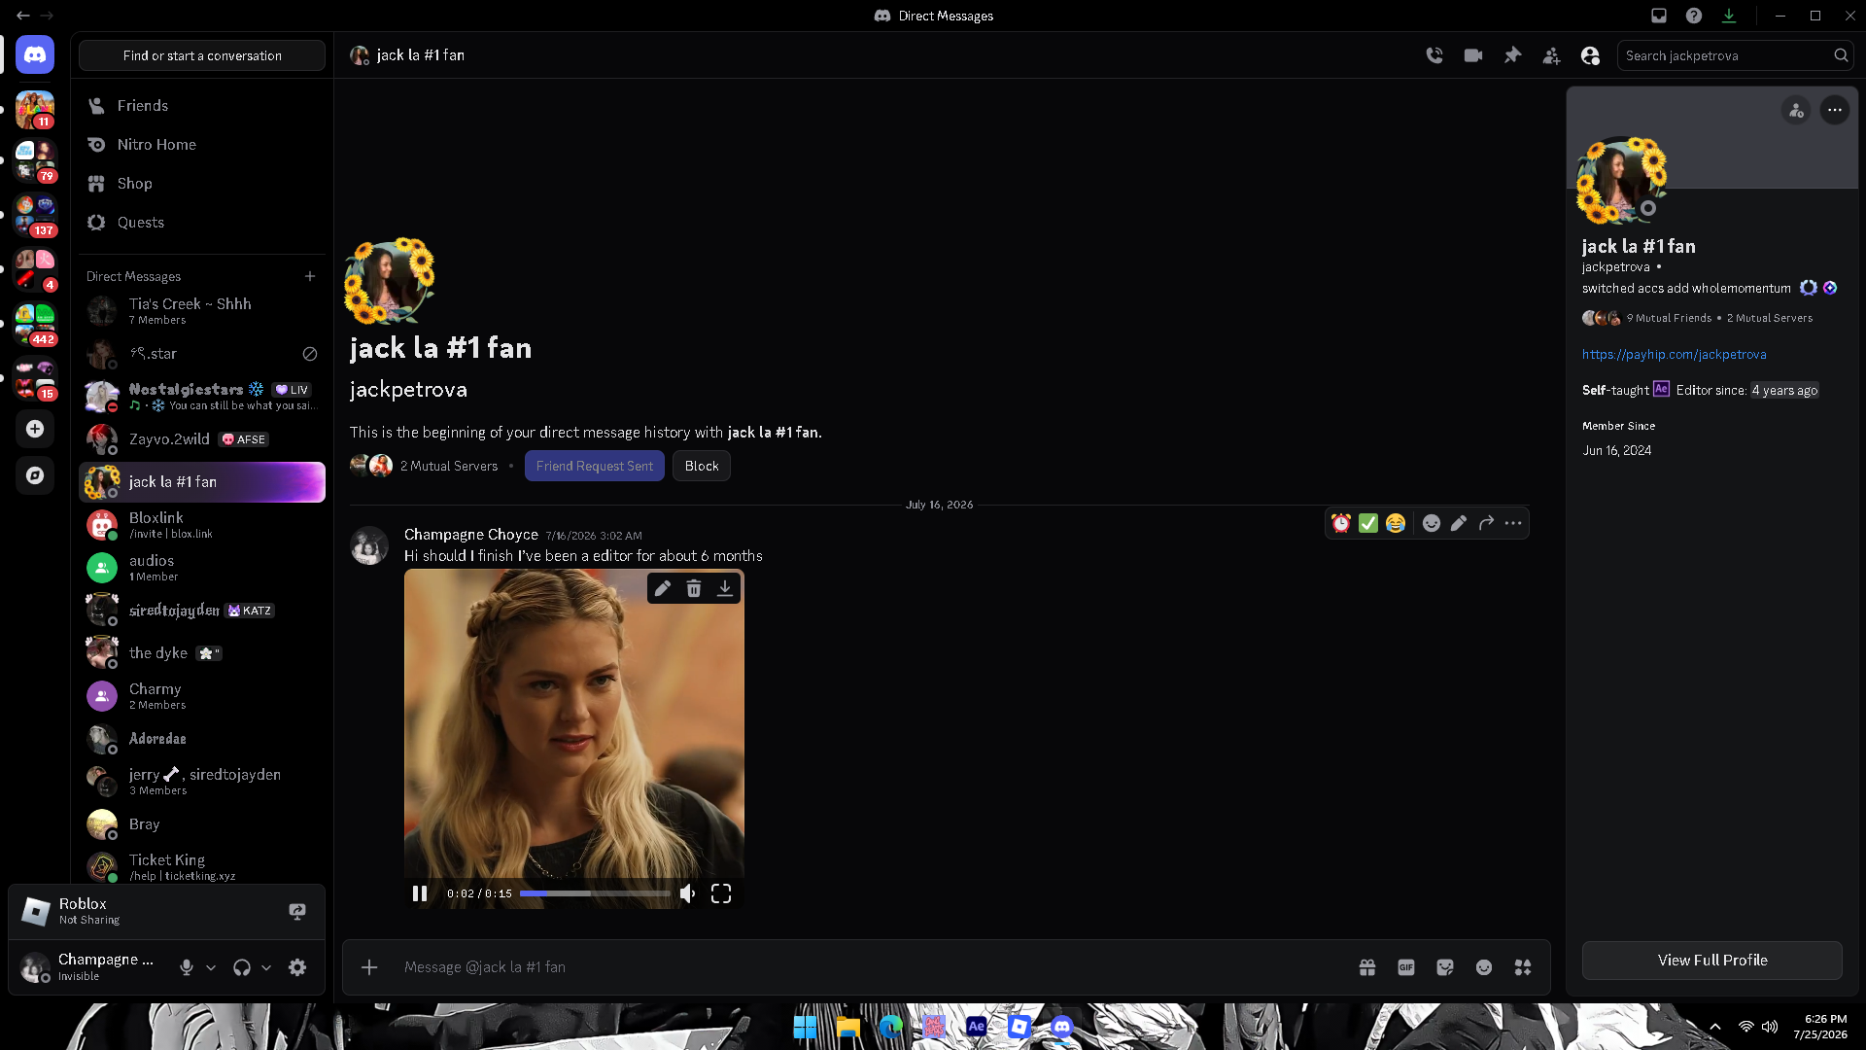1866x1050 pixels.
Task: Start a video call in the header
Action: (1473, 55)
